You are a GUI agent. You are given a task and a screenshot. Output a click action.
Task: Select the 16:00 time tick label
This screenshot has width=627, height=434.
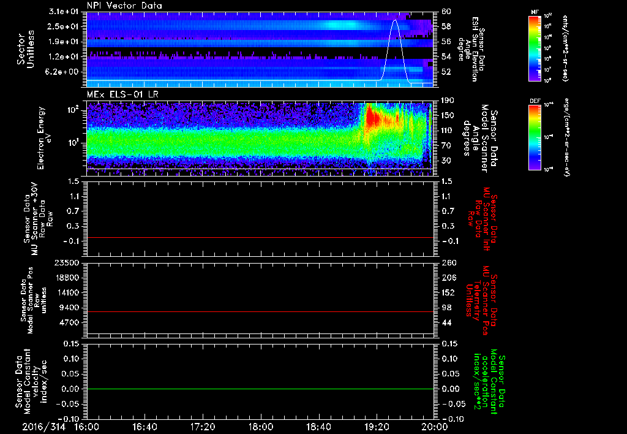coord(87,427)
